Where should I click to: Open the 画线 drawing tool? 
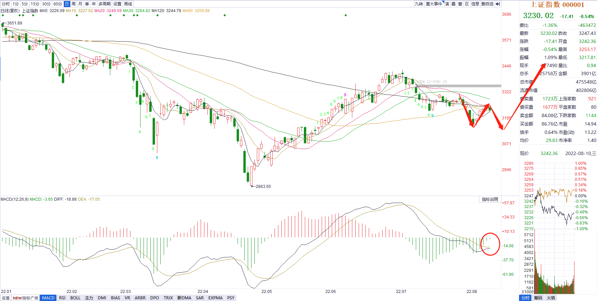[x=128, y=4]
